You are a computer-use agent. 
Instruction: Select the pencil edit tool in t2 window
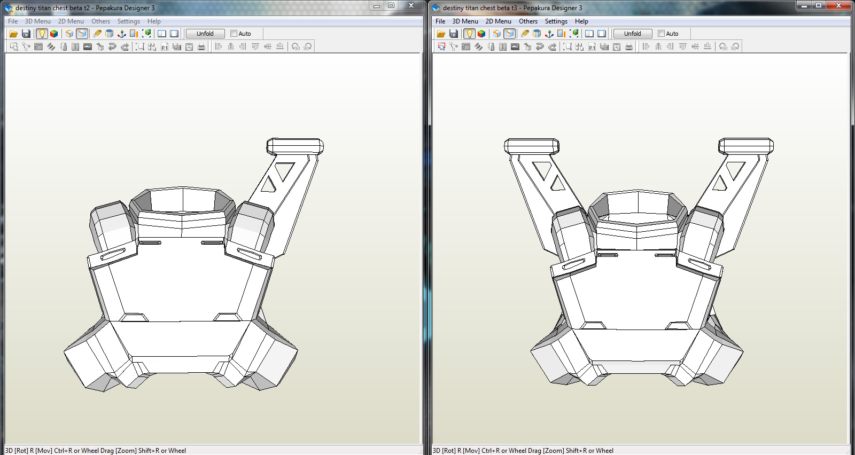[x=97, y=34]
